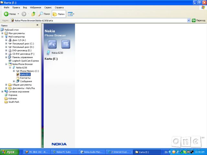Click the Nokia 6230 phone icon in panel
The image size is (207, 155).
pos(48,53)
